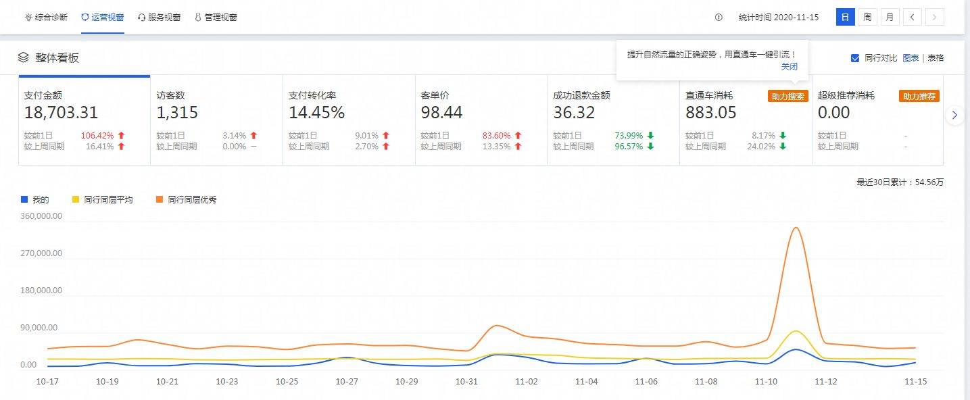
Task: Show more metrics with right arrow
Action: click(954, 116)
